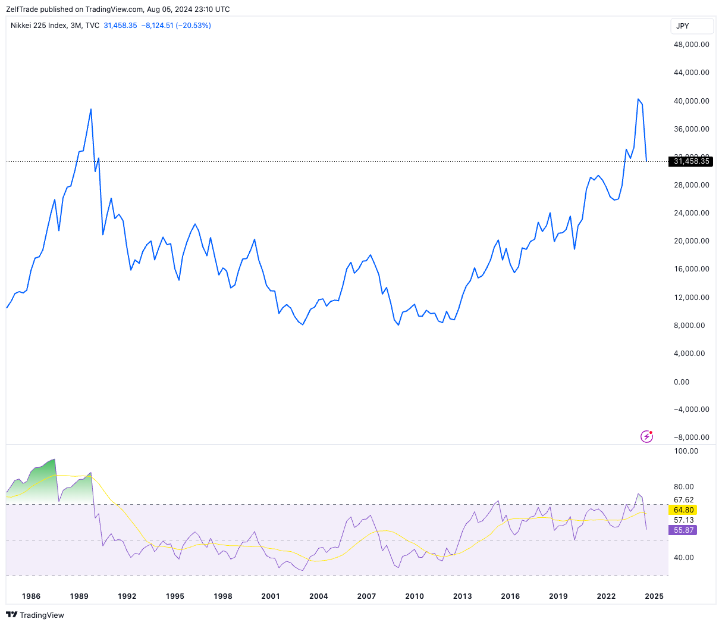Image resolution: width=722 pixels, height=625 pixels.
Task: Click the 2013 label on time axis
Action: coord(462,596)
